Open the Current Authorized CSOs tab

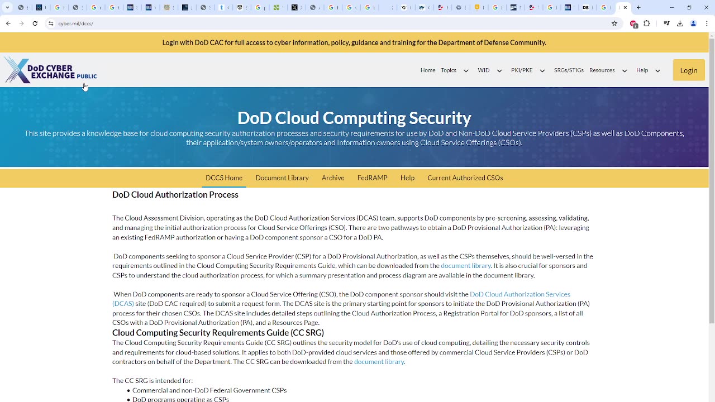[x=465, y=178]
